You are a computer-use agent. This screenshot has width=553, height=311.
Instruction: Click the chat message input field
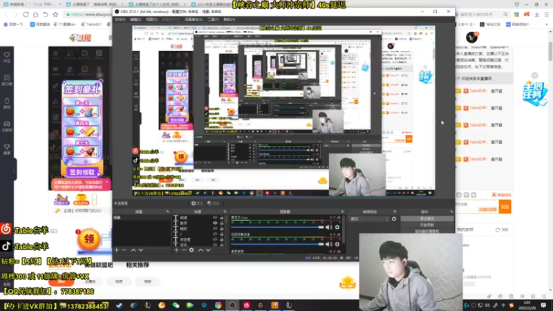tap(477, 207)
